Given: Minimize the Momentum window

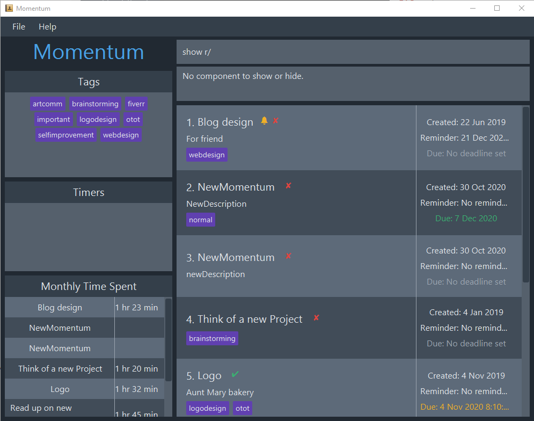Looking at the screenshot, I should click(x=473, y=8).
